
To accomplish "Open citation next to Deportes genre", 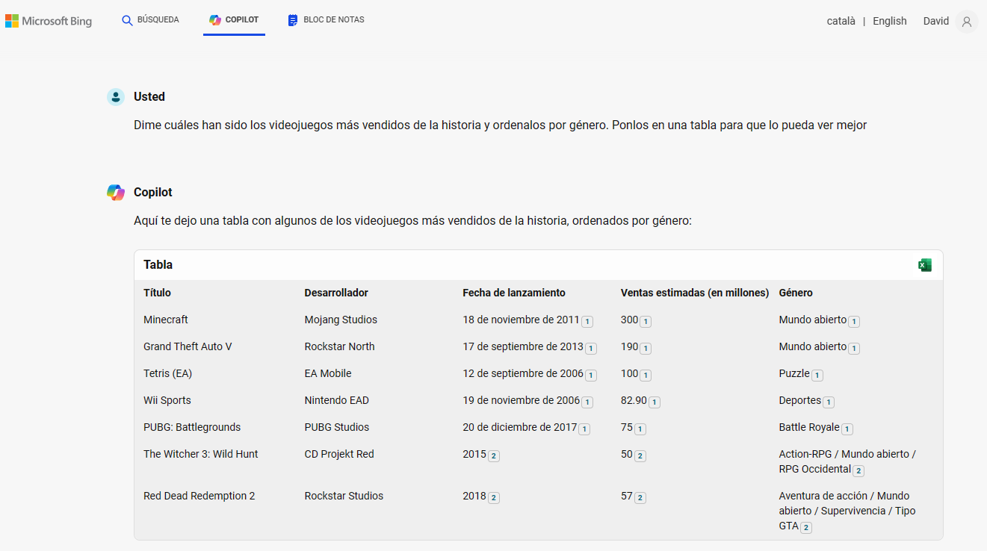I will 829,402.
